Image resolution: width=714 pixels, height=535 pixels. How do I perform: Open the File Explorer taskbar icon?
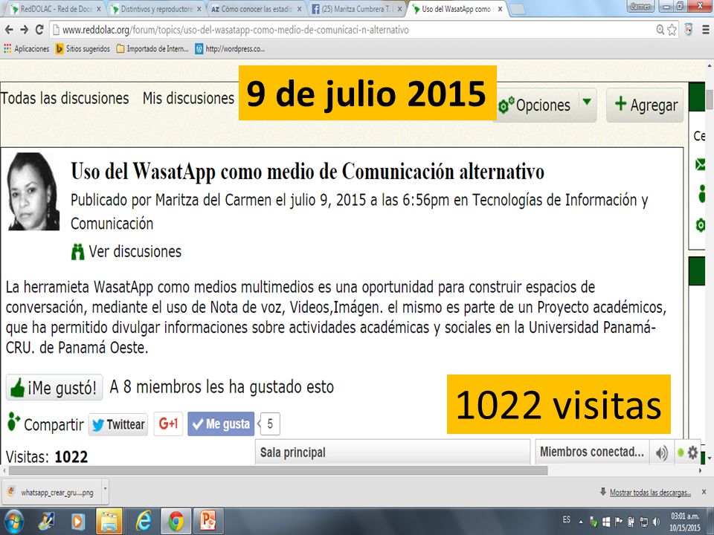109,522
